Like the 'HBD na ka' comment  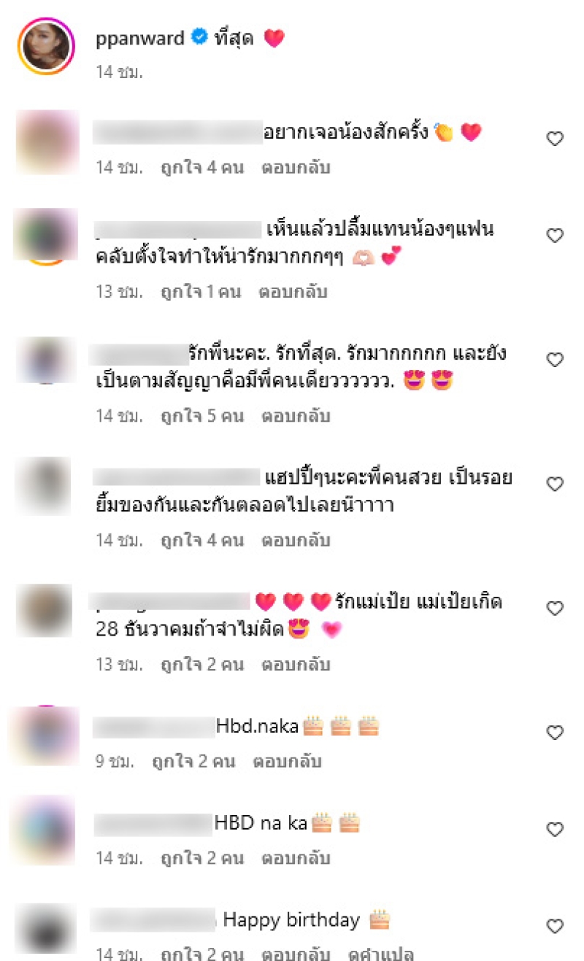coord(556,829)
